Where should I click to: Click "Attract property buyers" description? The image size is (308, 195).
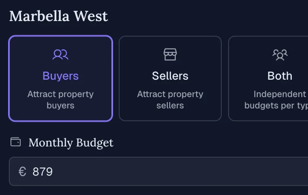click(60, 100)
